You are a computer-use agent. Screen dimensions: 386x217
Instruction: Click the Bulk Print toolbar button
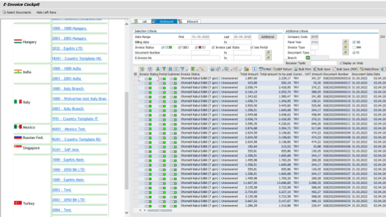[303, 69]
